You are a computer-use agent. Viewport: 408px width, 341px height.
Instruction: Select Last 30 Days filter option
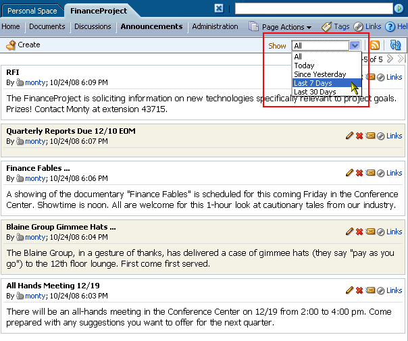[327, 92]
